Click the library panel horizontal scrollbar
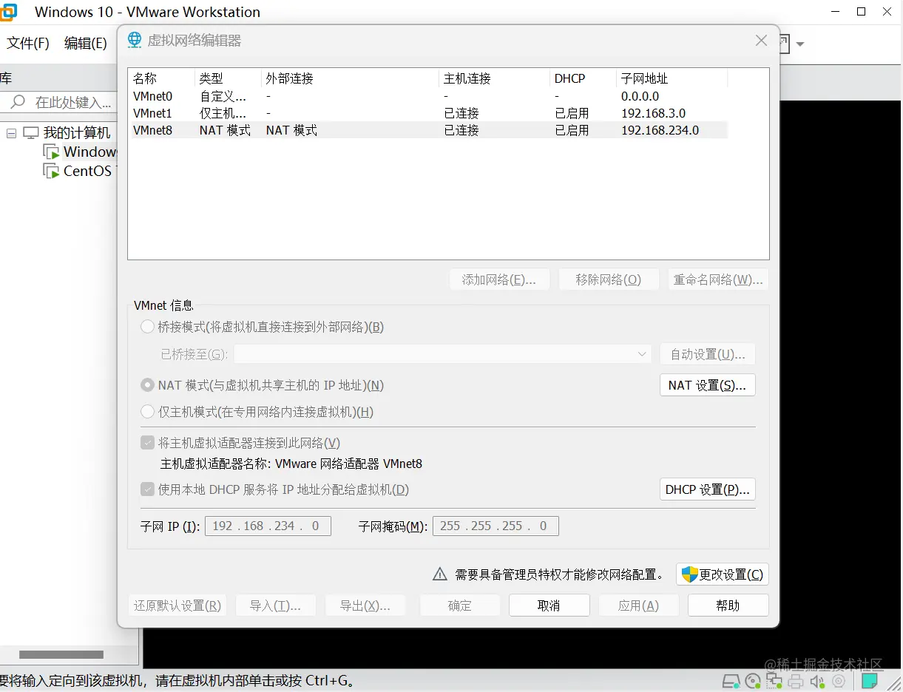Image resolution: width=903 pixels, height=692 pixels. coord(61,654)
